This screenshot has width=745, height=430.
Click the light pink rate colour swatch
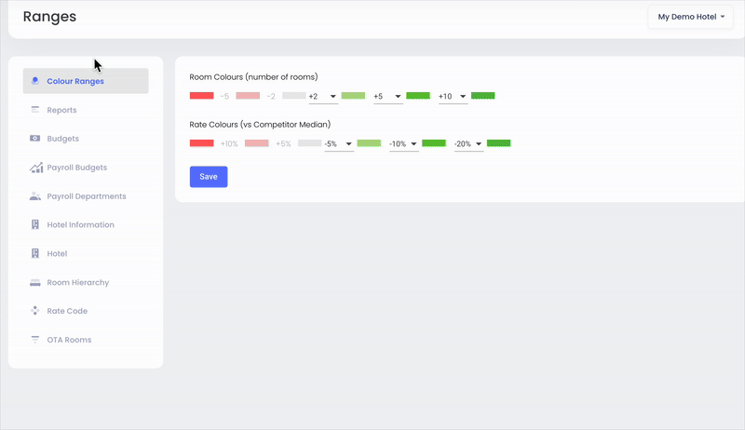(x=257, y=142)
